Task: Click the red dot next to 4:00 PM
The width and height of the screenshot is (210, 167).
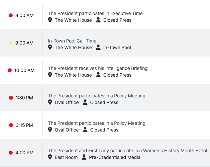Action: (11, 153)
